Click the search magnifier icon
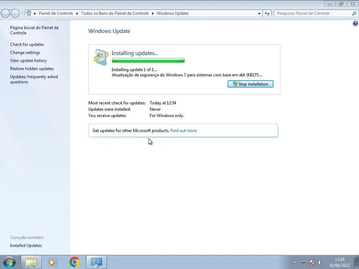359x269 pixels. click(354, 13)
